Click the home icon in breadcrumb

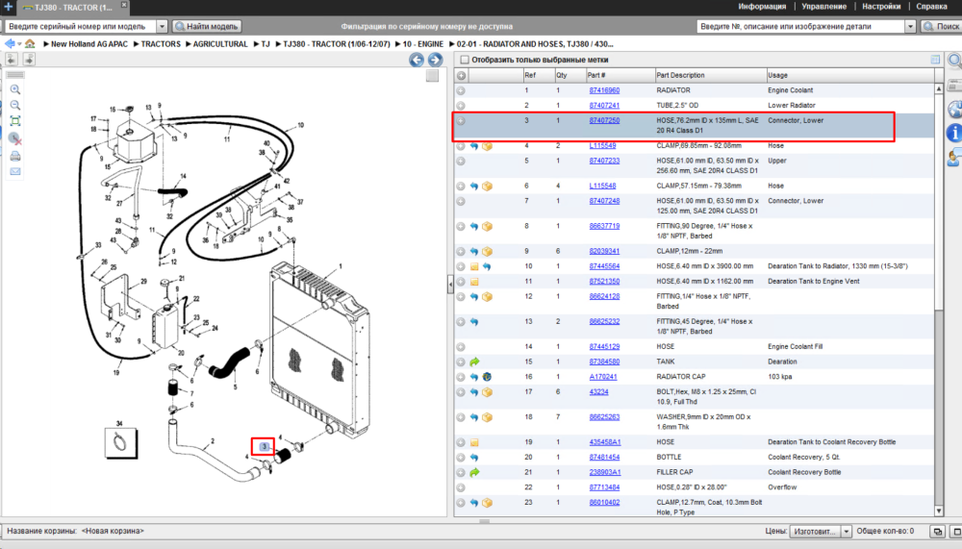[x=30, y=44]
